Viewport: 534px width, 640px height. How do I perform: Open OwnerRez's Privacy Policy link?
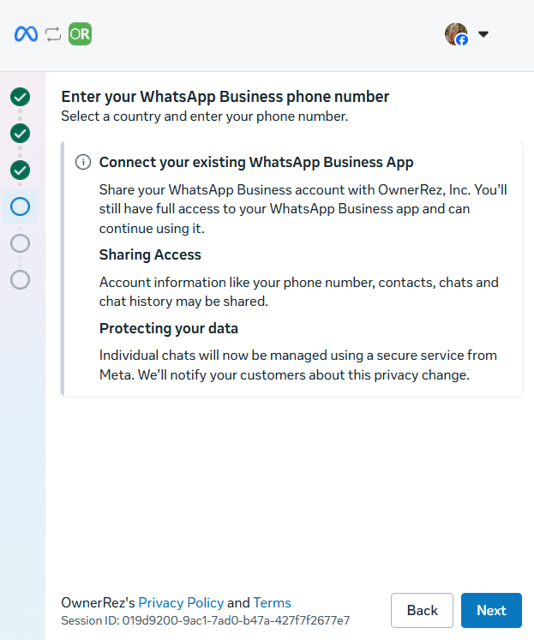181,602
